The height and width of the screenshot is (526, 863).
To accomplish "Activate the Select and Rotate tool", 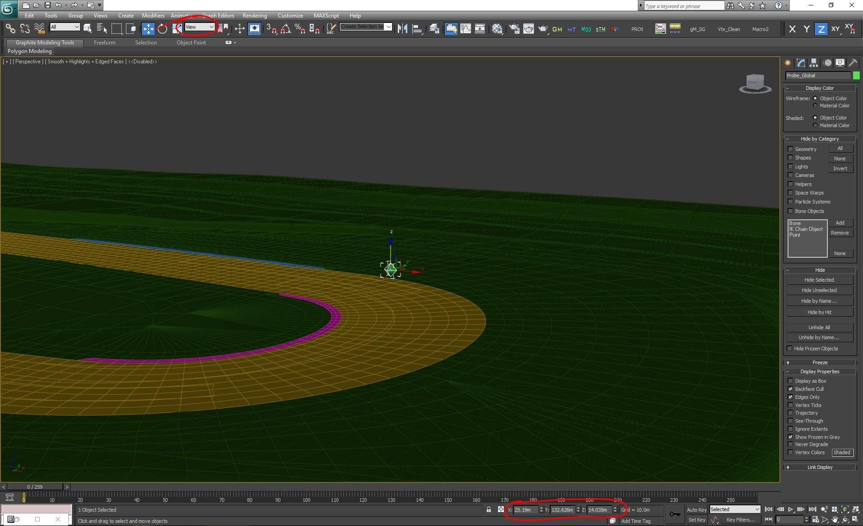I will pyautogui.click(x=162, y=29).
